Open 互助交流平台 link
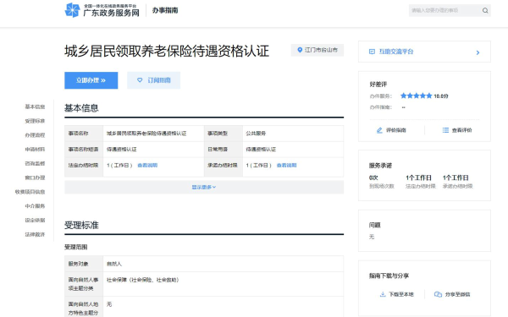Viewport: 508px width, 317px height. 396,52
